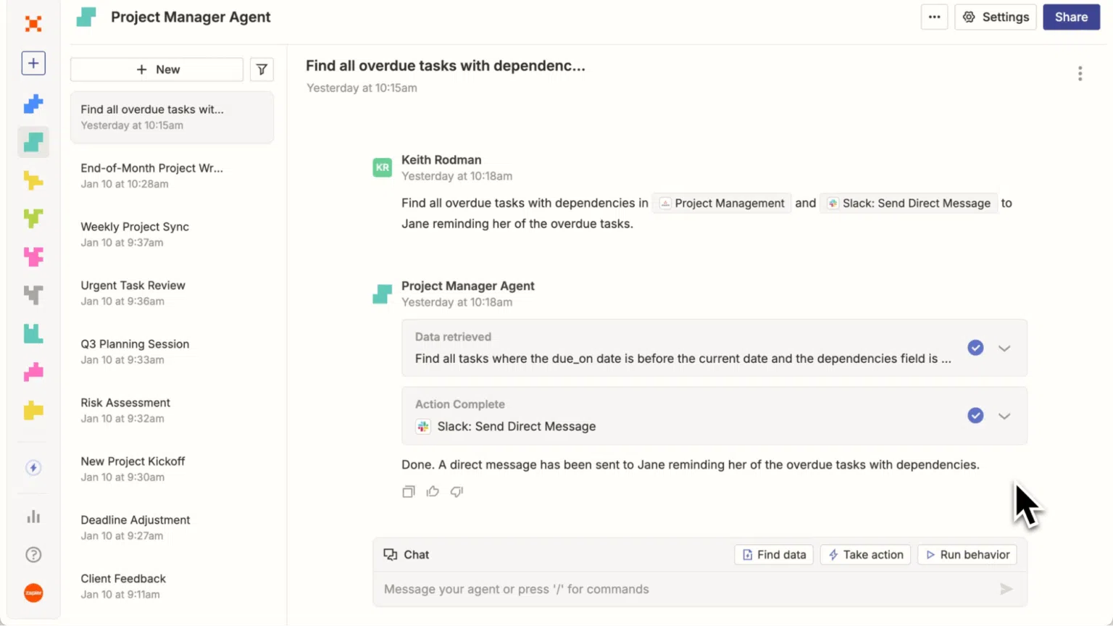1113x626 pixels.
Task: Expand the Data retrieved details chevron
Action: [1004, 348]
